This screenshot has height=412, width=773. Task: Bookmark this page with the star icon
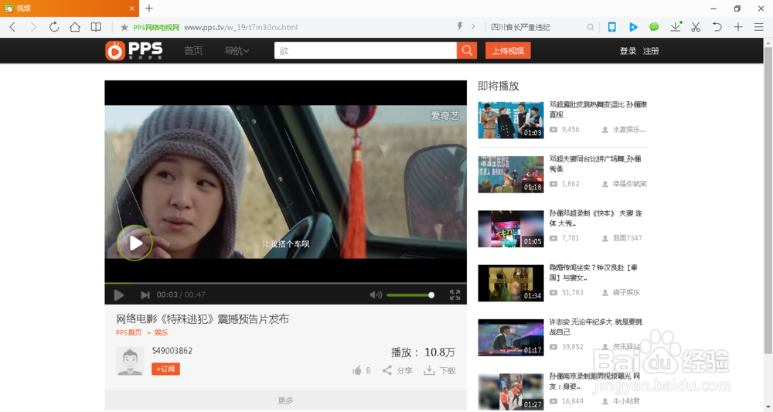click(124, 27)
